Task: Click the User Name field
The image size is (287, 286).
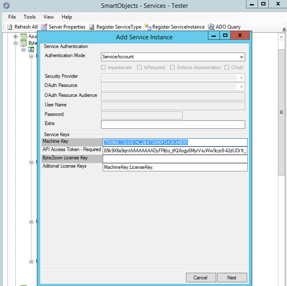Action: click(173, 106)
